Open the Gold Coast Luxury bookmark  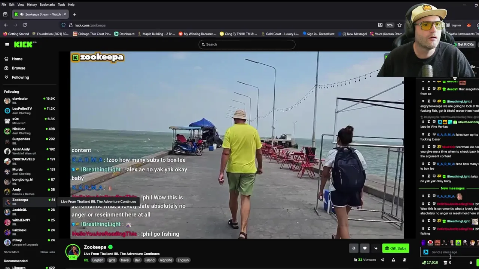click(x=280, y=34)
